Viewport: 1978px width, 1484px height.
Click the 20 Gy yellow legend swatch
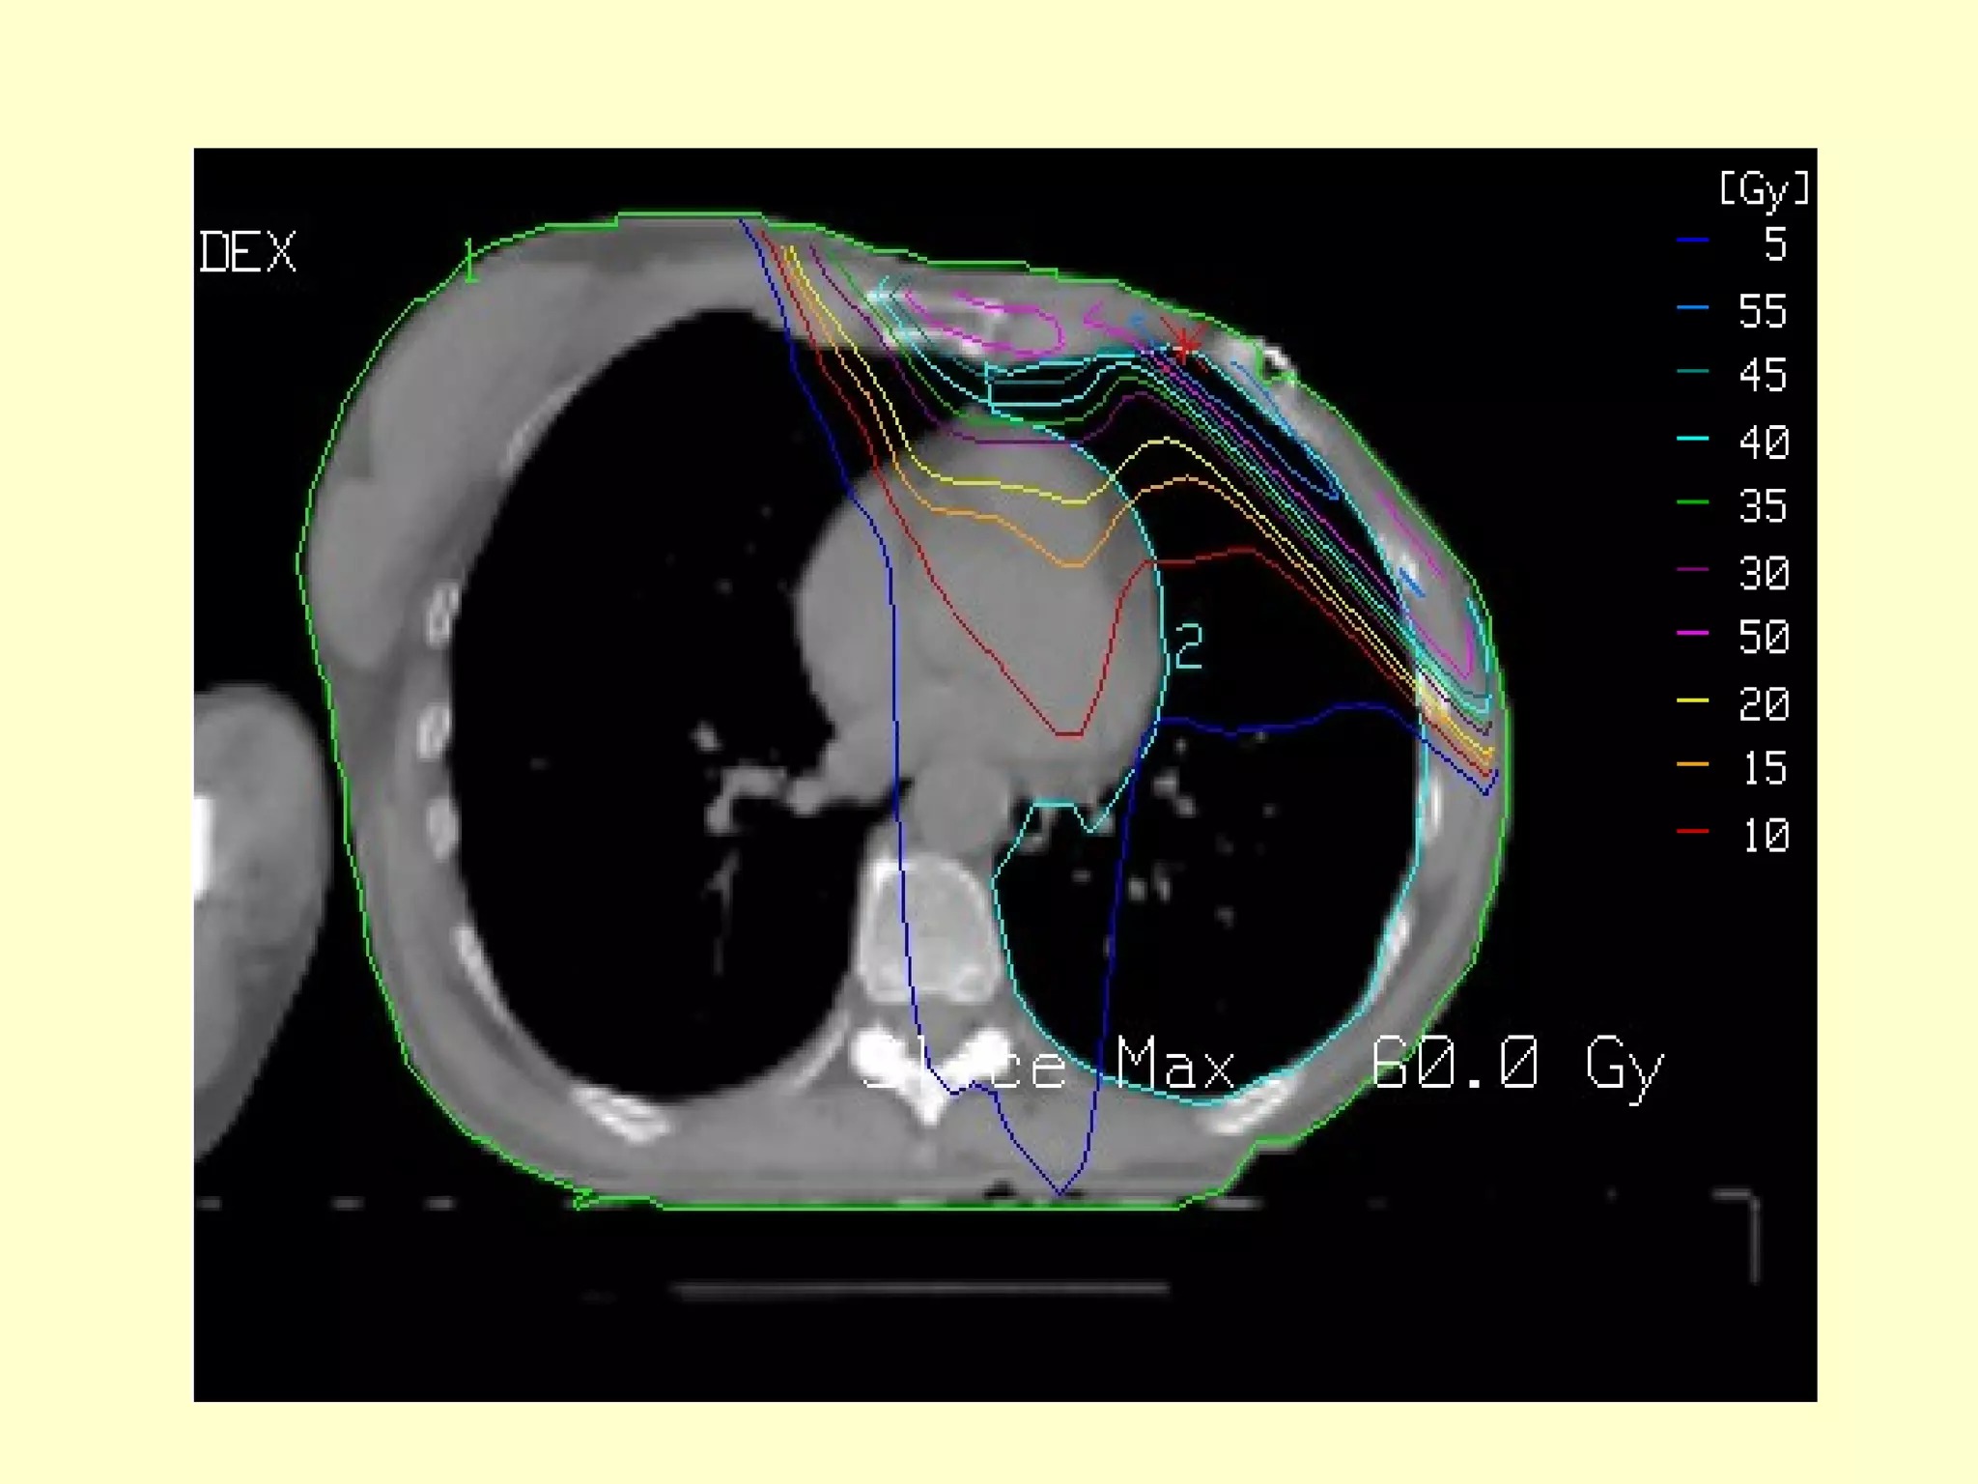(1693, 701)
